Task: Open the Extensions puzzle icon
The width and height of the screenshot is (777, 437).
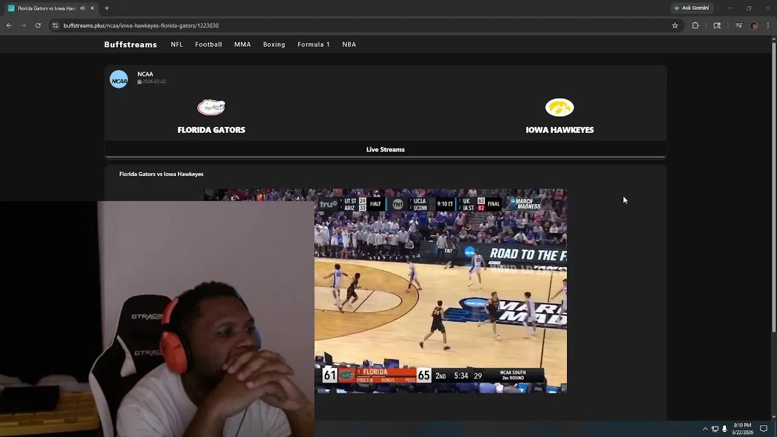Action: [696, 25]
